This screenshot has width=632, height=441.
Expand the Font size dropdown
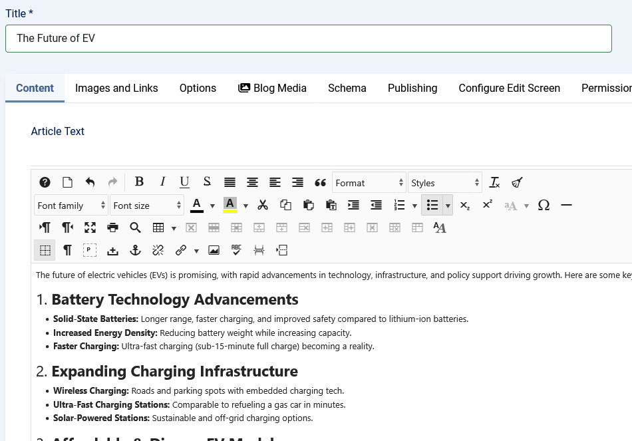pos(146,206)
